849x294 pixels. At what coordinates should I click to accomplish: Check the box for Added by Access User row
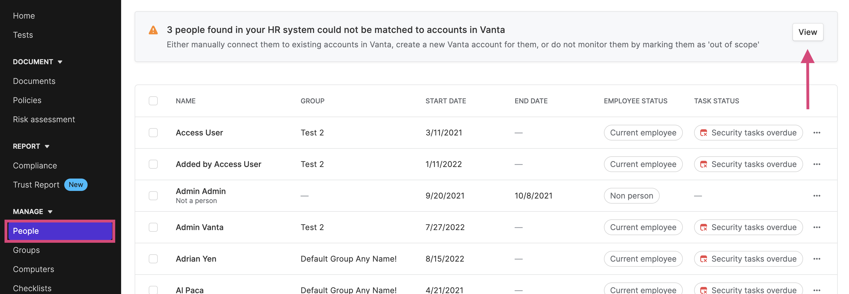[x=153, y=164]
